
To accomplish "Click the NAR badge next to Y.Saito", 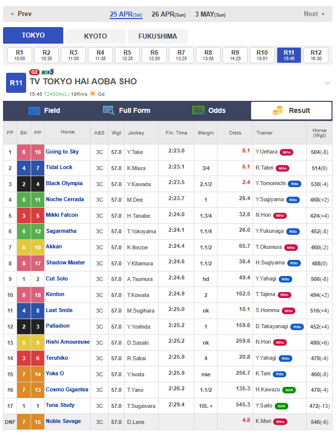I will point(281,406).
